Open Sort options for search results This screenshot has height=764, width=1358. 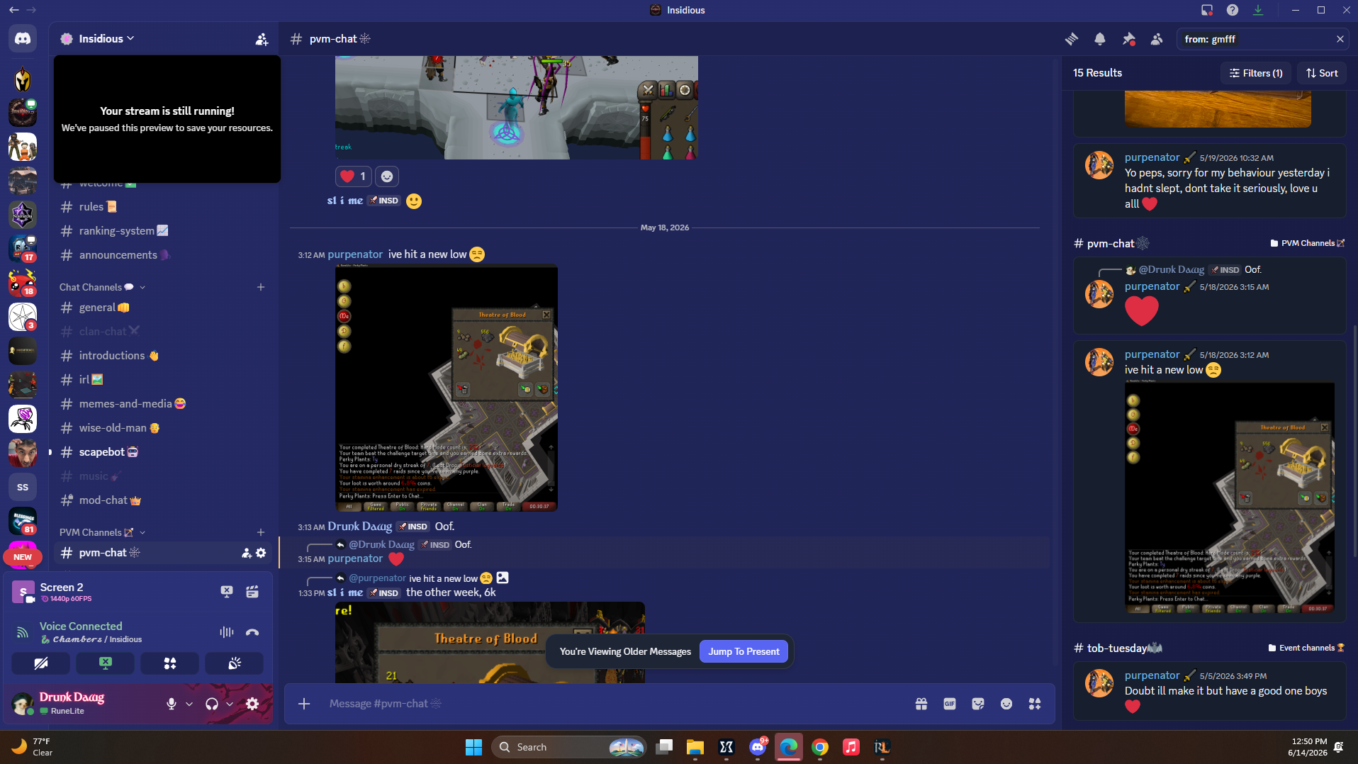click(1322, 73)
